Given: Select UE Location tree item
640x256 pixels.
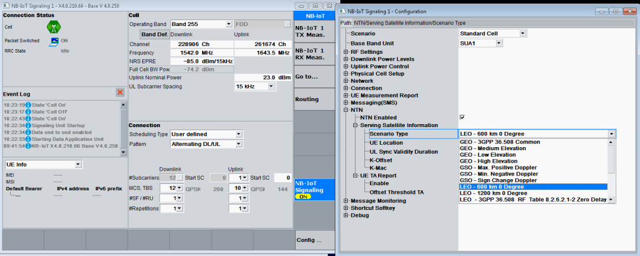Looking at the screenshot, I should point(386,143).
